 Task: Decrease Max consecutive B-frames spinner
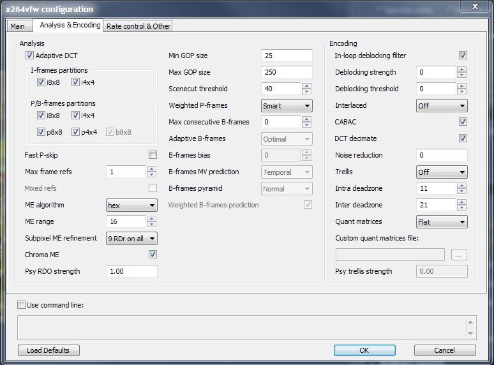(x=306, y=125)
